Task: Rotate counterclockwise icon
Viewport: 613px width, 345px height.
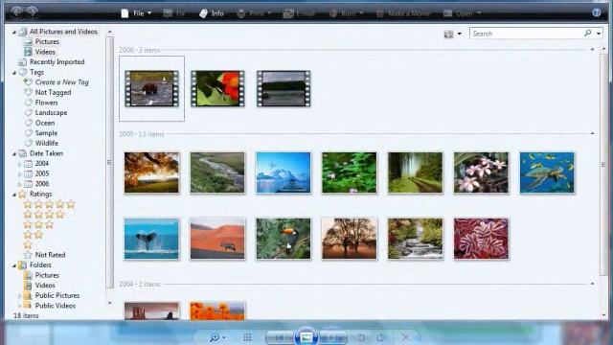Action: point(361,337)
